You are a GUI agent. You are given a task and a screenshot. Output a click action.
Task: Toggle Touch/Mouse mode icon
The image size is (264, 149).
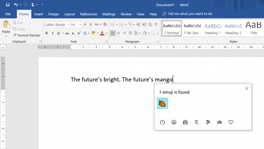(x=33, y=5)
